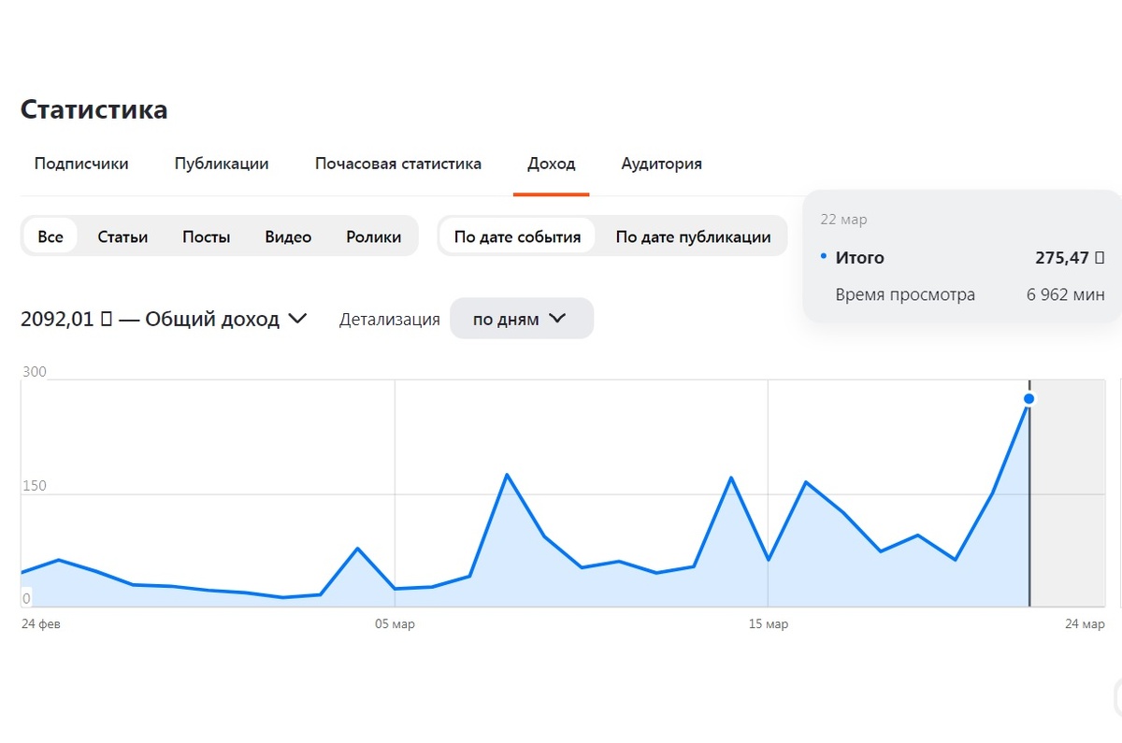Image resolution: width=1122 pixels, height=743 pixels.
Task: Click the 22 мар tooltip date
Action: tap(843, 220)
